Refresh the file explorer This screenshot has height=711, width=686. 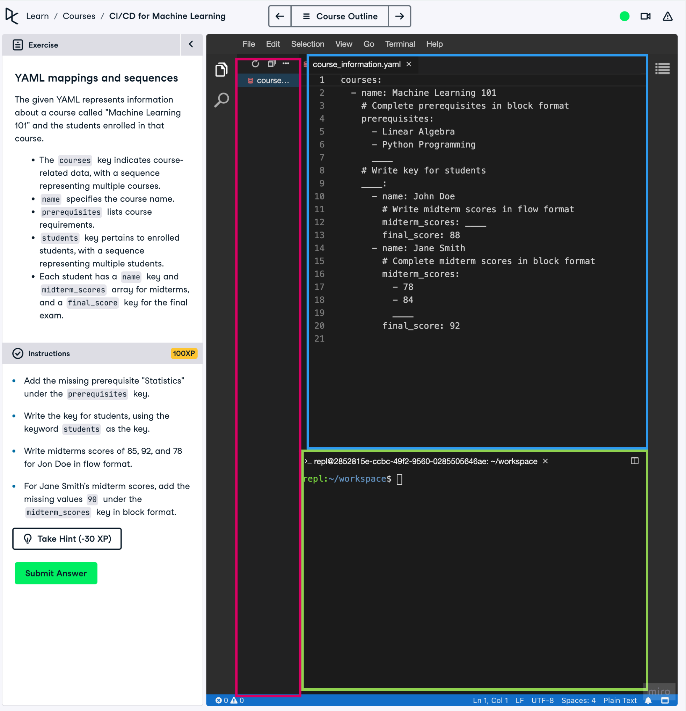pos(255,64)
